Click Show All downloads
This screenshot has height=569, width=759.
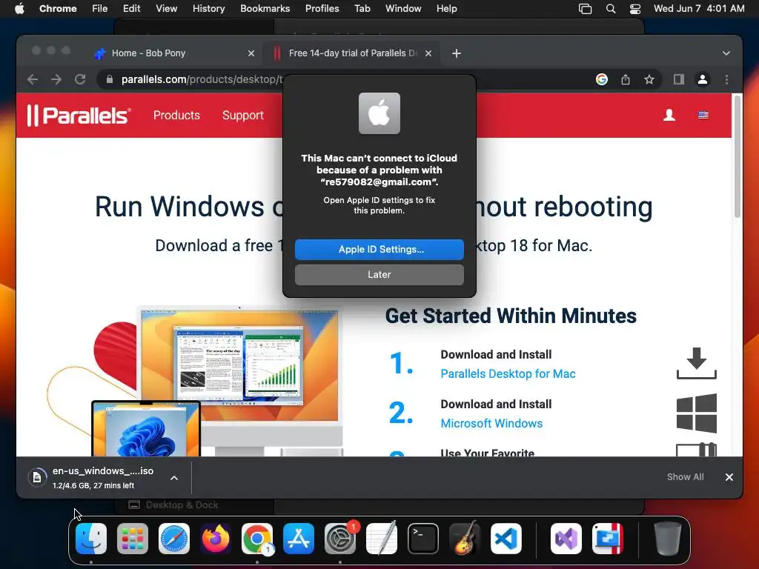click(x=686, y=477)
